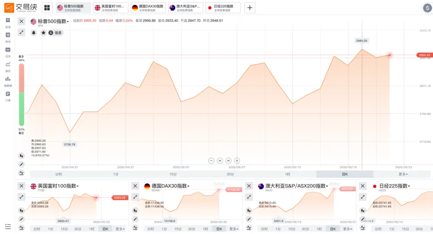Expand the 标普500 chart to fullscreen
Screen dimensions: 433x234
coord(21,33)
